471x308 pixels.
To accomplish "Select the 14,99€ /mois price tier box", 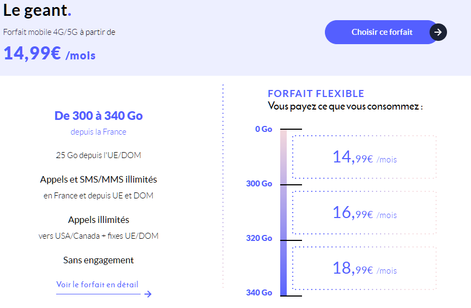I will tap(364, 157).
